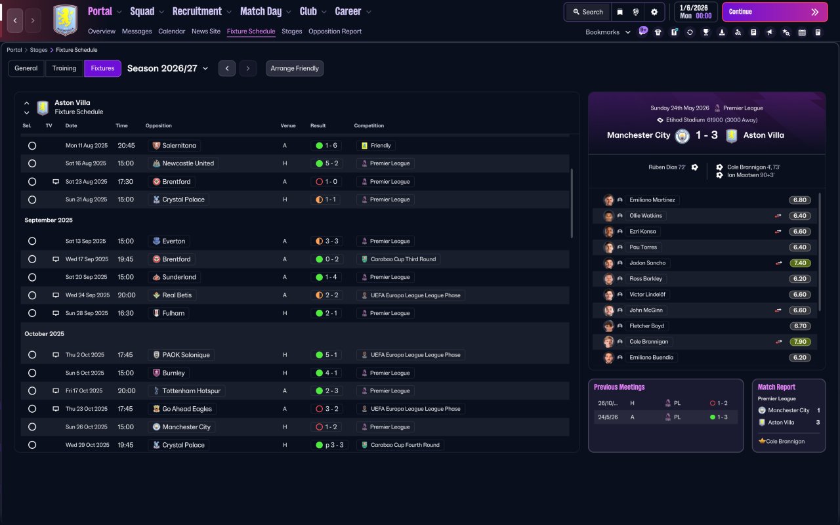The width and height of the screenshot is (840, 525).
Task: Open the Season 2026/27 dropdown
Action: pos(168,68)
